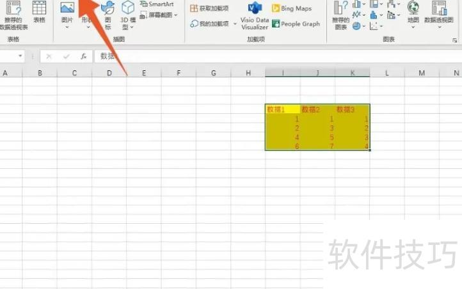
Task: Insert a scatter chart icon
Action: coord(374,26)
